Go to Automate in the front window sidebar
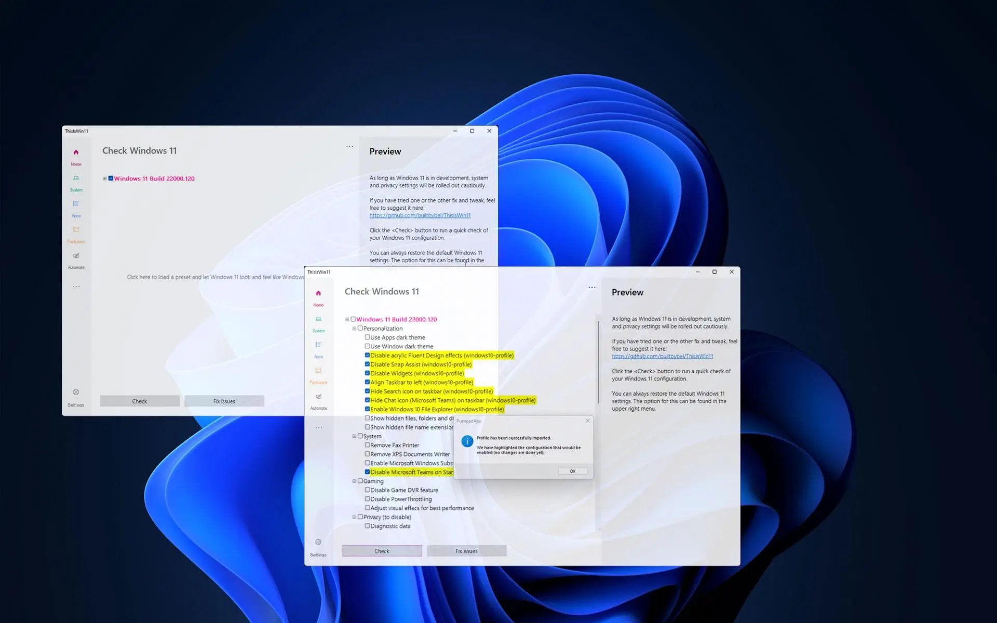 coord(318,401)
